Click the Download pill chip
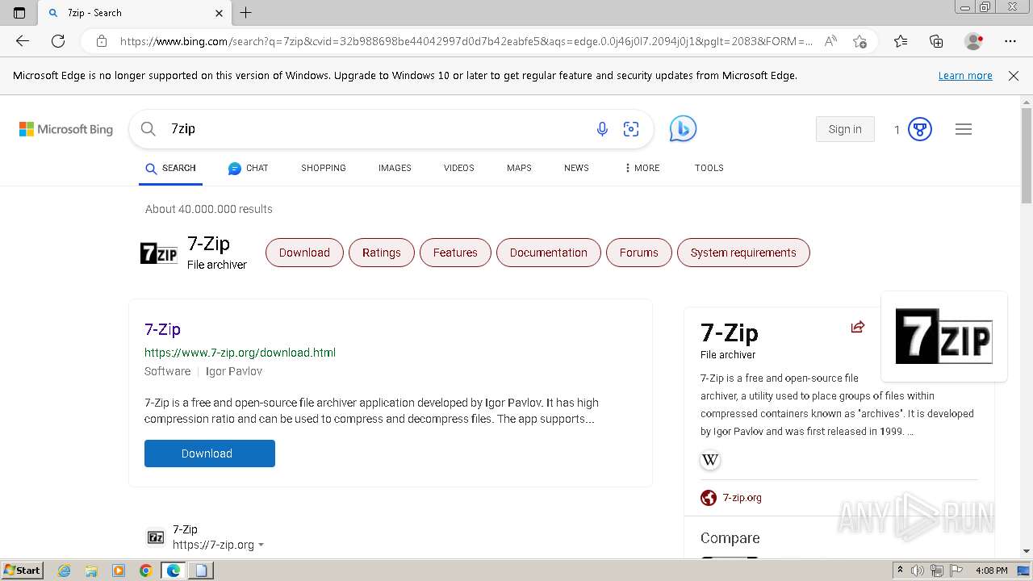Viewport: 1033px width, 581px height. coord(304,253)
